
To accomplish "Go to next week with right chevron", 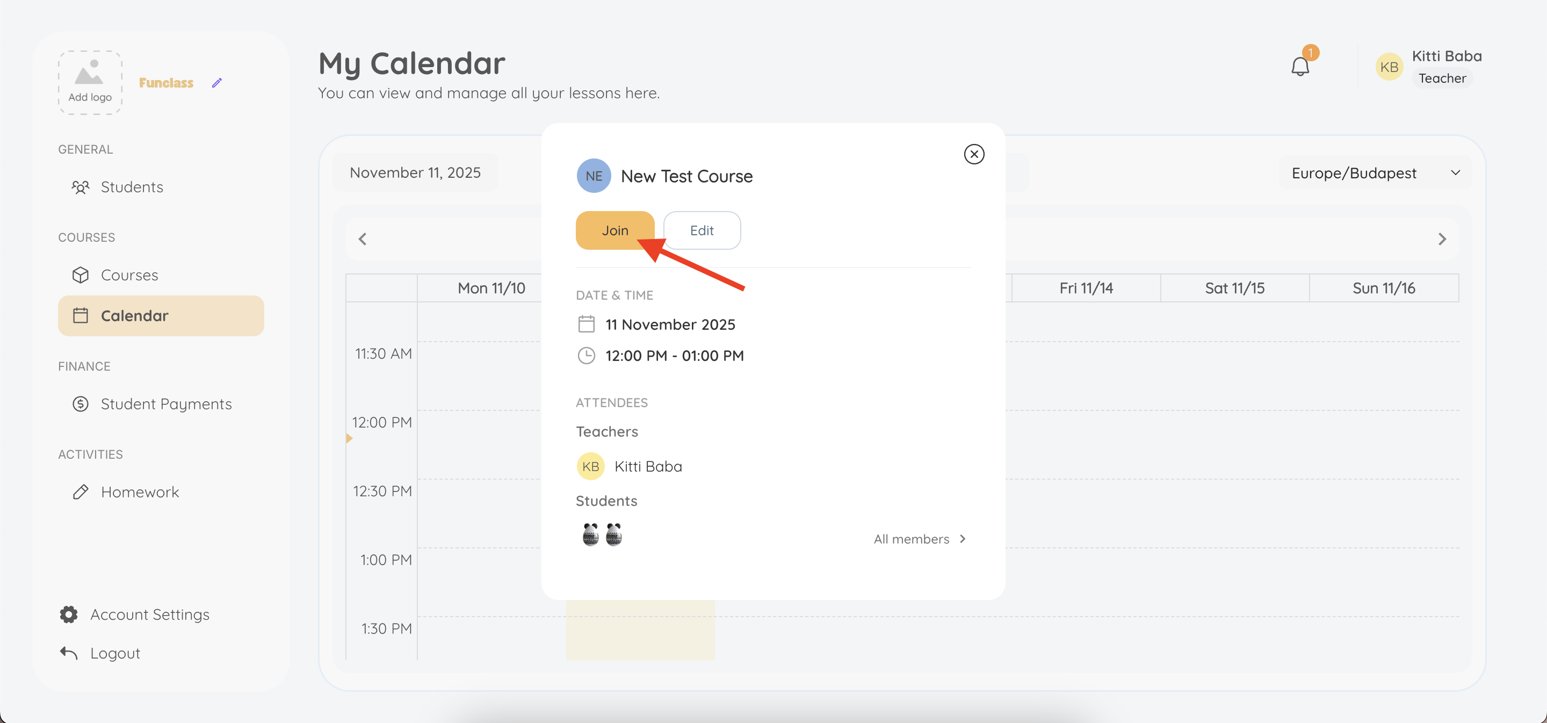I will (x=1442, y=239).
